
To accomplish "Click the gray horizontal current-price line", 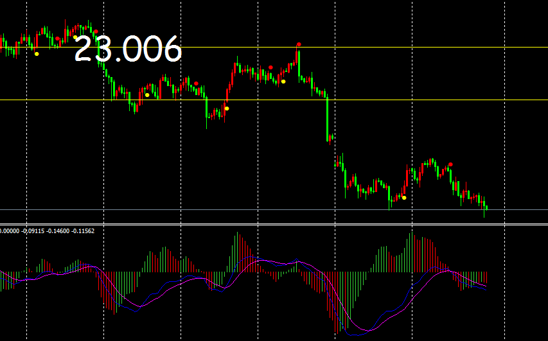I will point(274,209).
